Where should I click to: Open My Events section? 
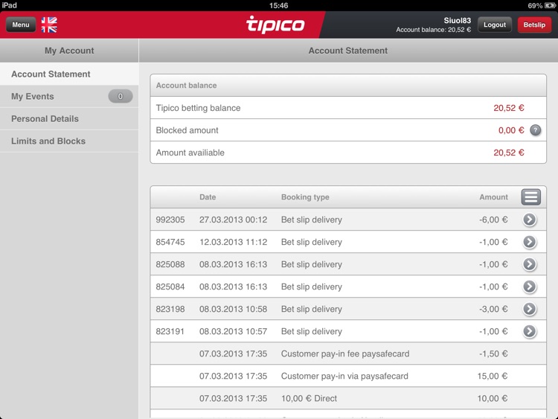[69, 97]
